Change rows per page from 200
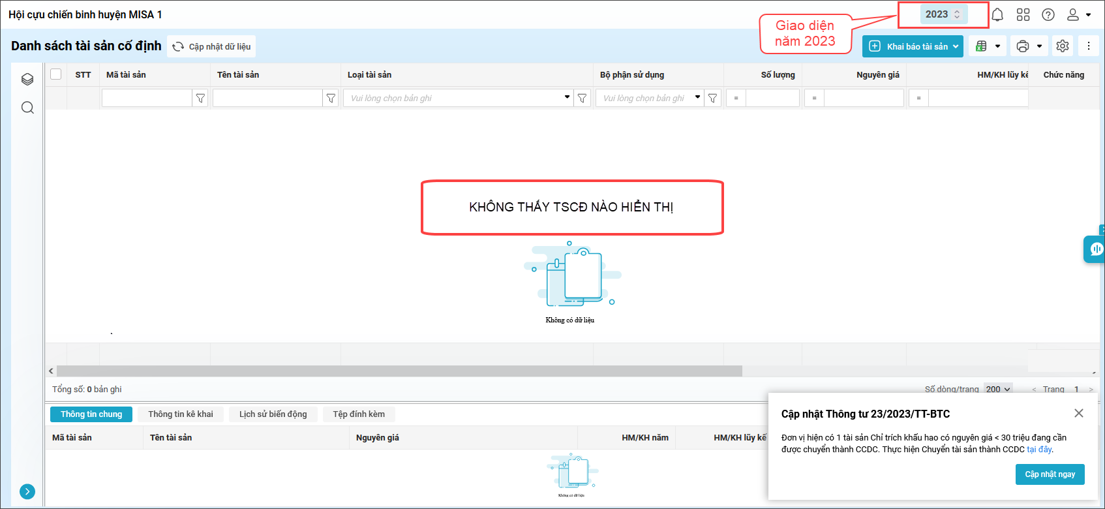This screenshot has height=509, width=1105. point(998,389)
